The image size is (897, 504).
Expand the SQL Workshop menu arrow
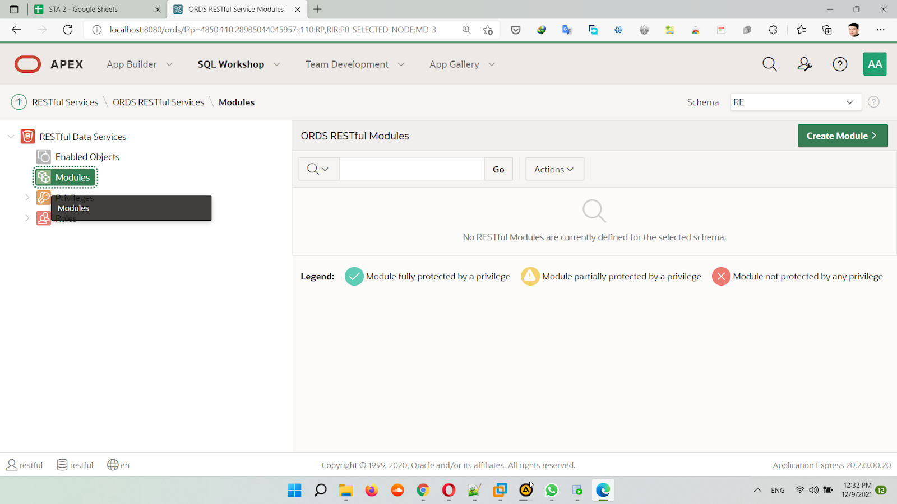(277, 64)
